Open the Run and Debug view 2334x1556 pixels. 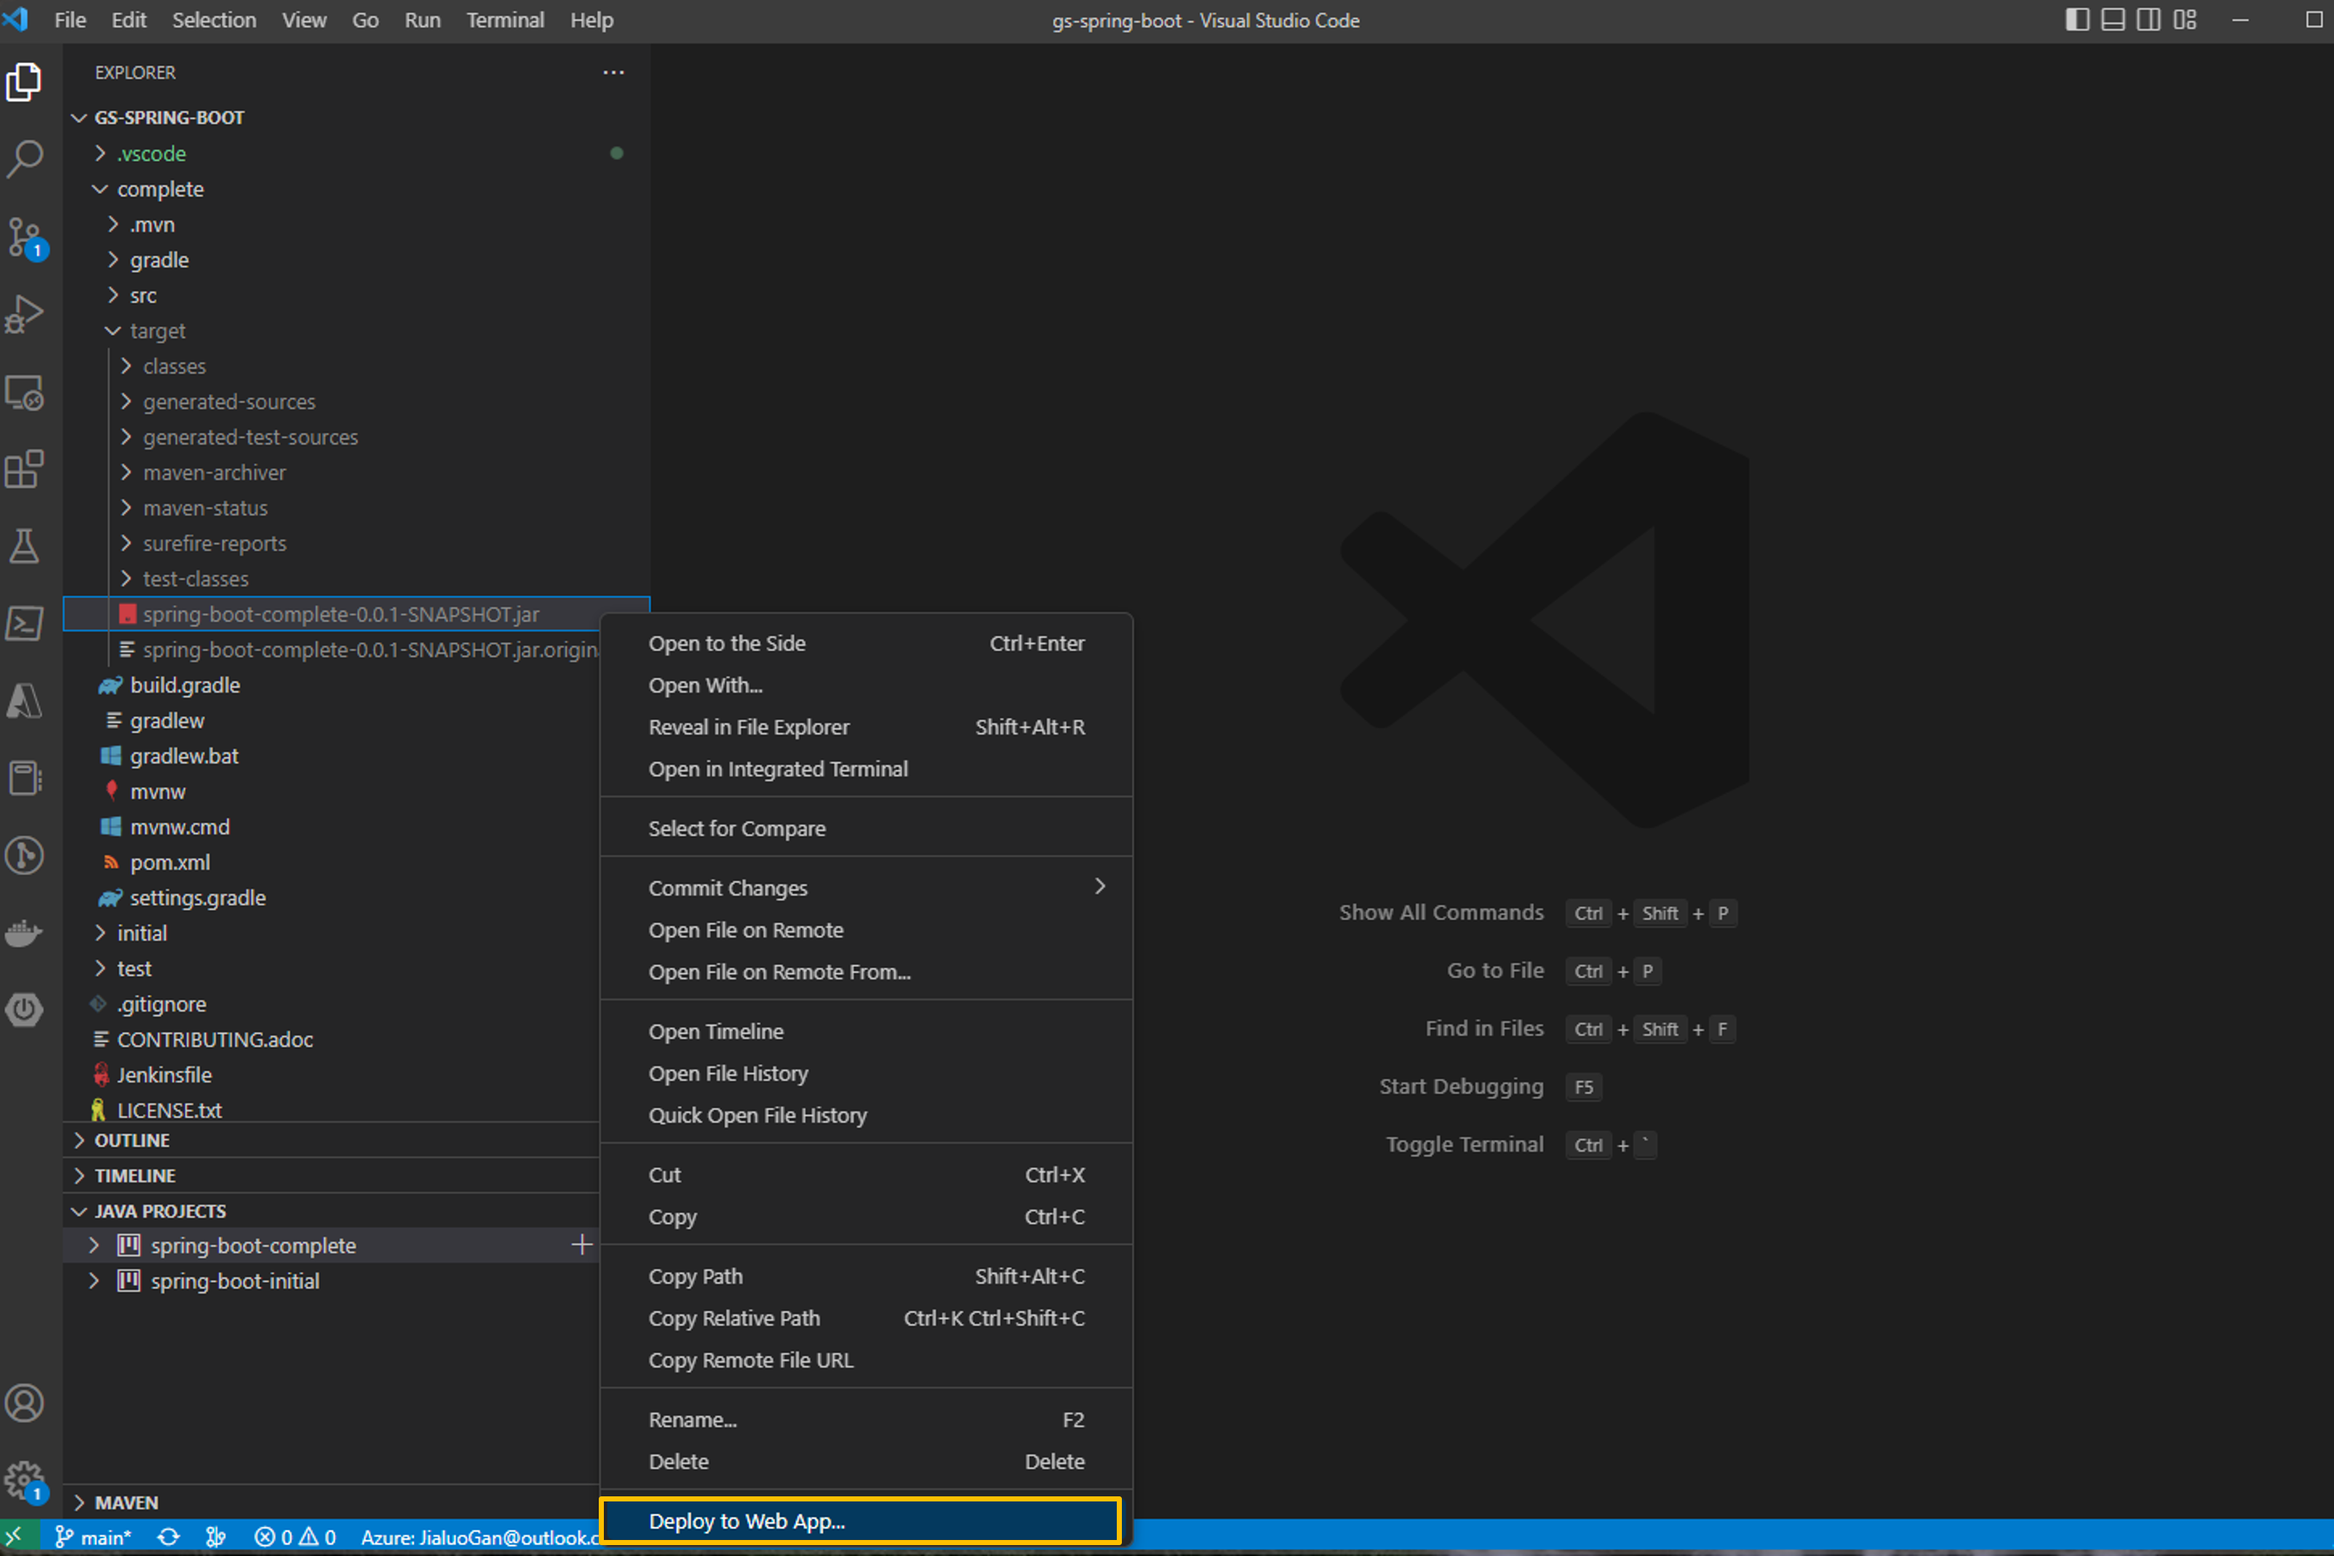[25, 313]
